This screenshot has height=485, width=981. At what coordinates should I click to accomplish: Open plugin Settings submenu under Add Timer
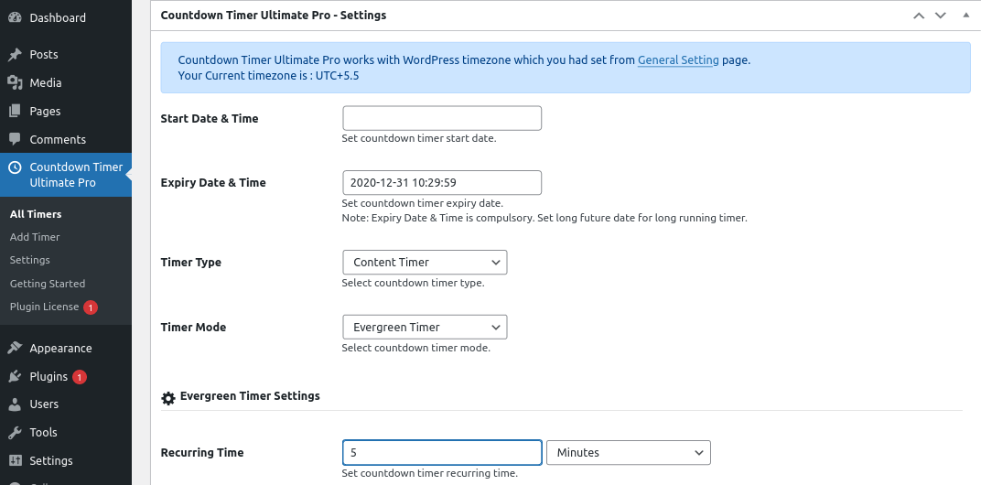pos(30,260)
